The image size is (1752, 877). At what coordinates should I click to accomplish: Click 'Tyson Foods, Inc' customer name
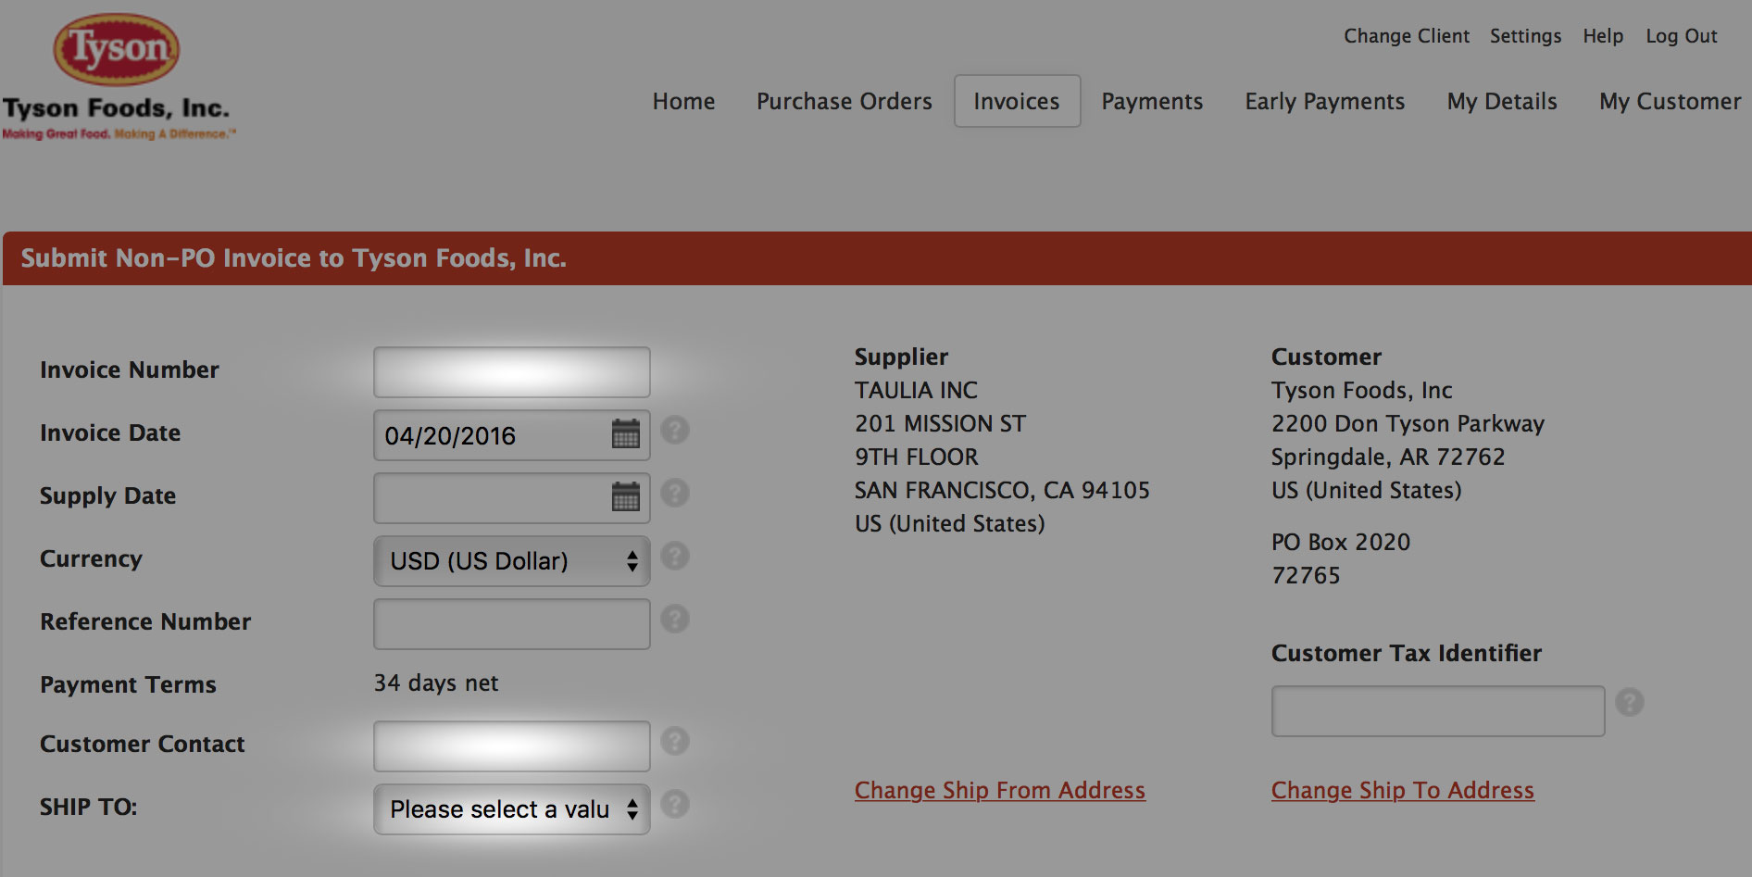(x=1361, y=391)
